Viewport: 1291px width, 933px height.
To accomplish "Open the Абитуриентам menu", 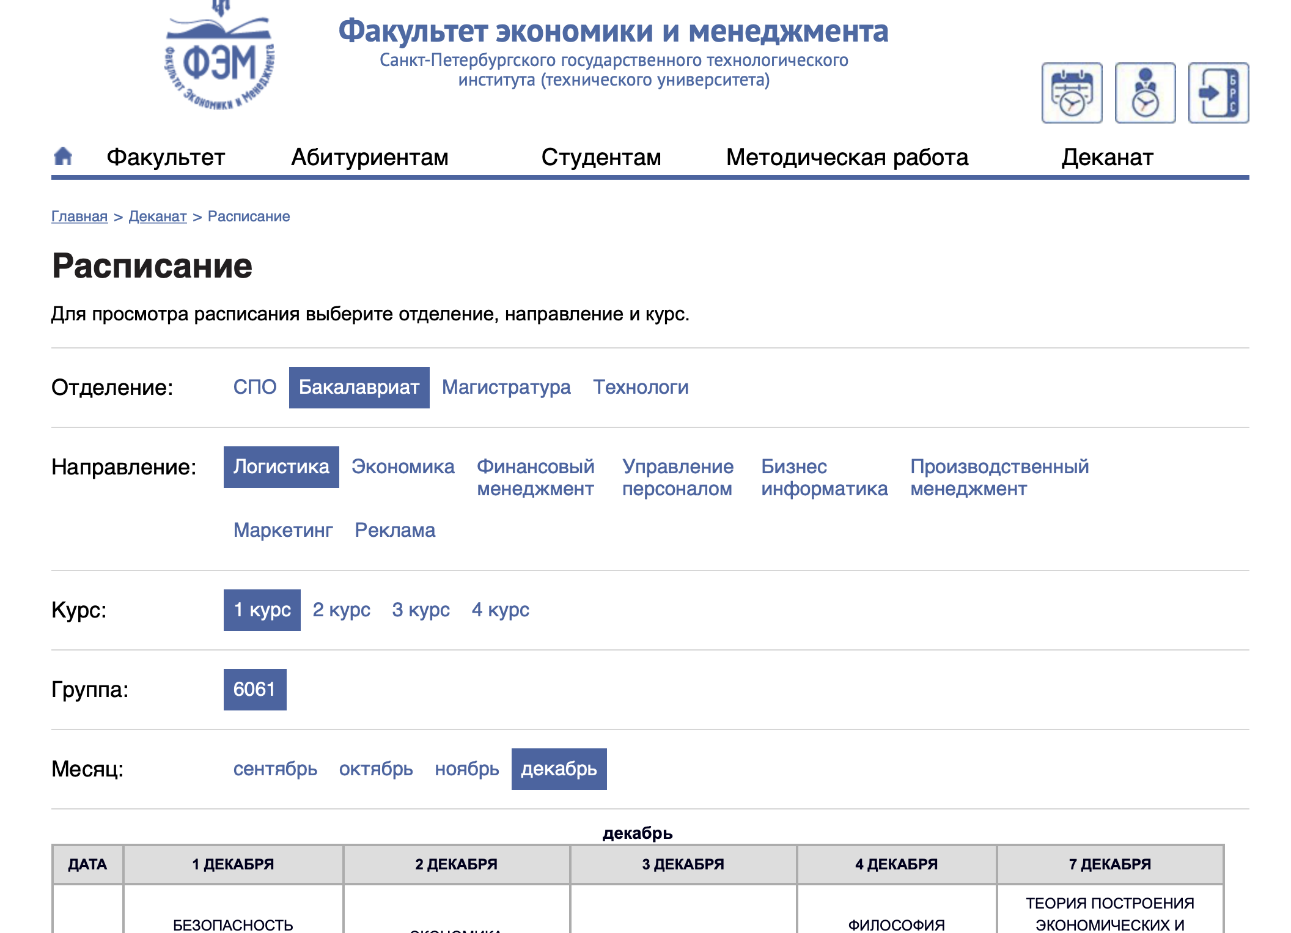I will click(x=370, y=157).
